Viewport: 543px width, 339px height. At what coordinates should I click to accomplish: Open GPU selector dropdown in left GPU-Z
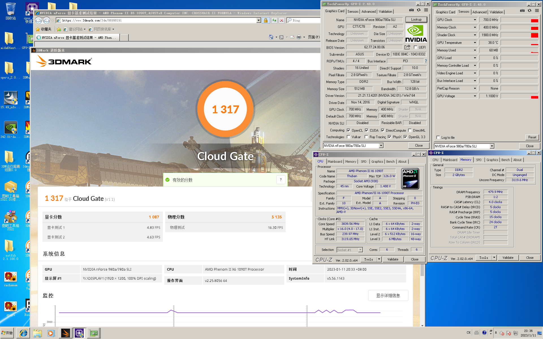(381, 145)
